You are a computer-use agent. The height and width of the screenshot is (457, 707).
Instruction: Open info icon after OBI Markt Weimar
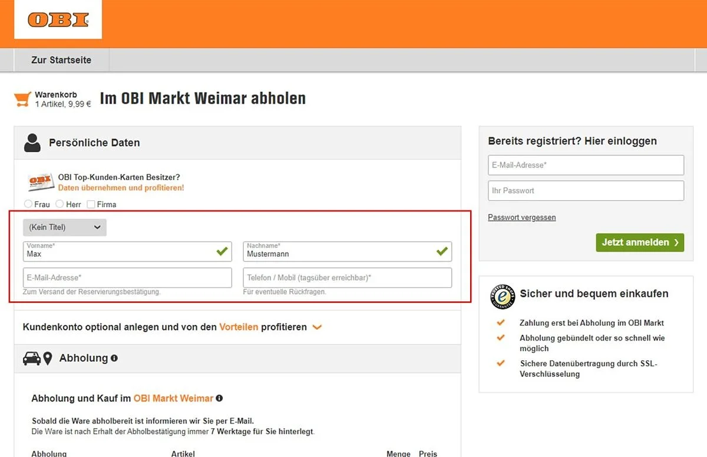tap(219, 399)
